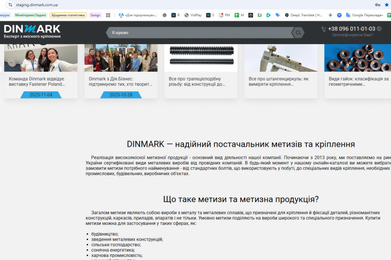
Task: Click the list item харчова промисловість;
Action: (x=117, y=255)
